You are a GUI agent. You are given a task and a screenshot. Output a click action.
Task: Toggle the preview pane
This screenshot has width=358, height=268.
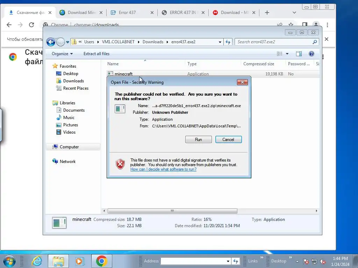tap(299, 54)
